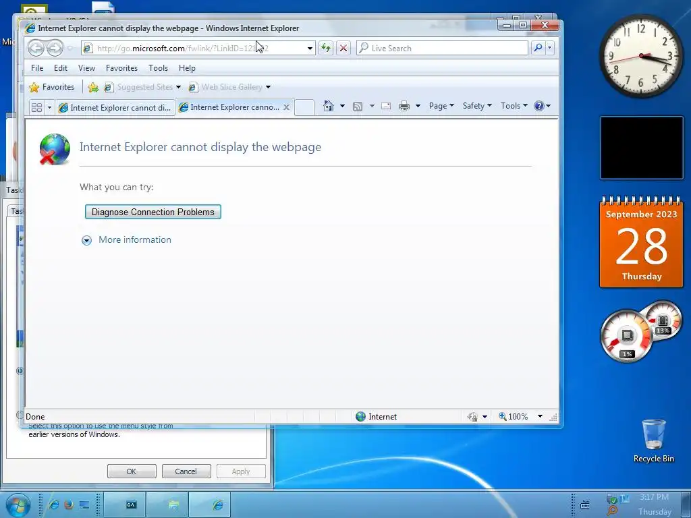The height and width of the screenshot is (518, 691).
Task: Expand the address bar autocomplete dropdown
Action: pyautogui.click(x=310, y=49)
